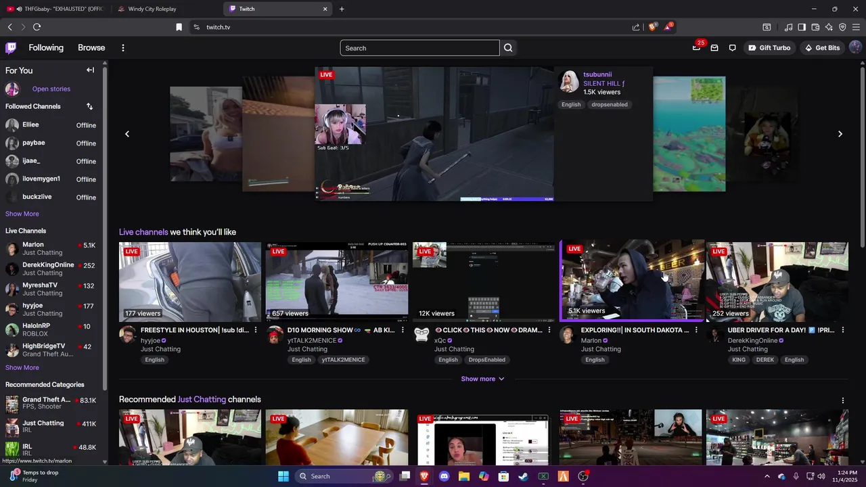Expand Show more under Followed Channels
866x487 pixels.
pyautogui.click(x=22, y=214)
